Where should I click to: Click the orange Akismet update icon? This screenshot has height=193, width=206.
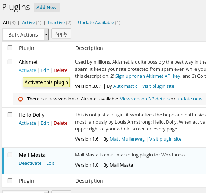(21, 99)
